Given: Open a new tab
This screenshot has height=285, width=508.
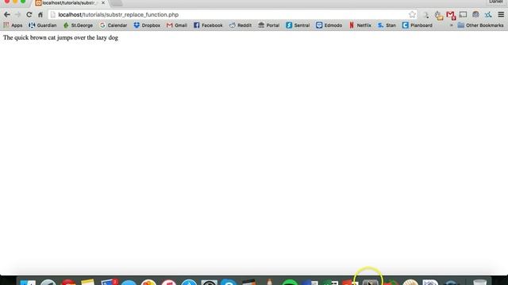Looking at the screenshot, I should point(117,3).
